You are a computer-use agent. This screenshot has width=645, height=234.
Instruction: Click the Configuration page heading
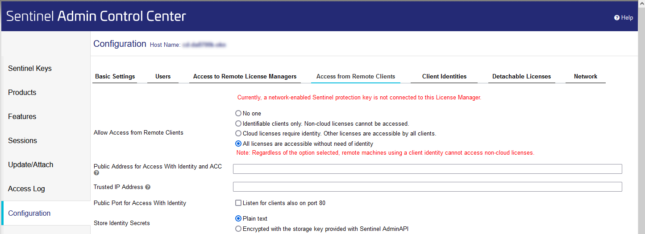[120, 44]
